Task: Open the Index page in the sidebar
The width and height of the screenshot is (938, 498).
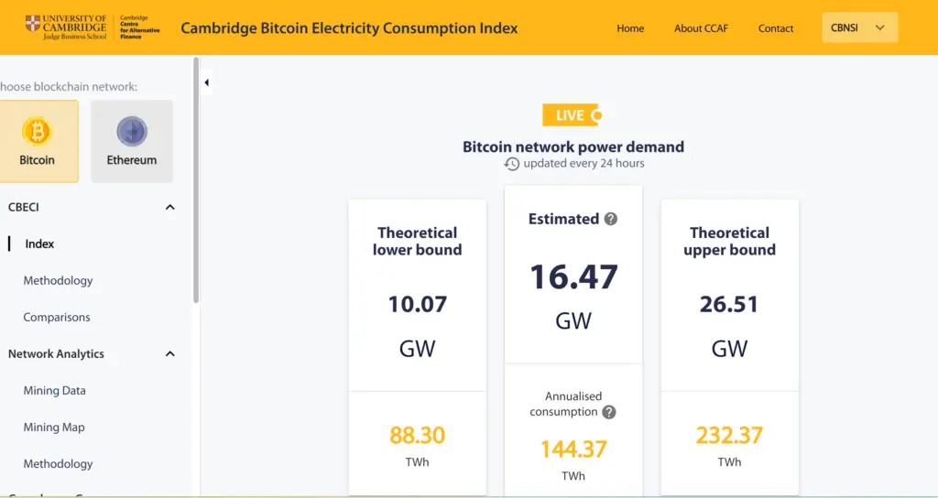Action: click(x=39, y=244)
